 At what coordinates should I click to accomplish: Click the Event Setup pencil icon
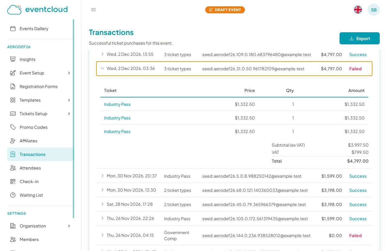pyautogui.click(x=13, y=73)
